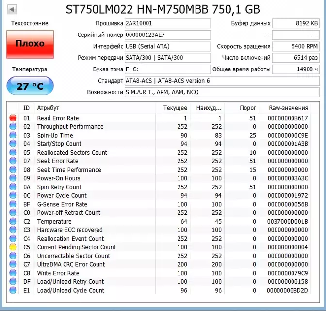This screenshot has width=326, height=311.
Task: Click the blue status dot for Load/Unload Cycle Count
Action: 13,290
